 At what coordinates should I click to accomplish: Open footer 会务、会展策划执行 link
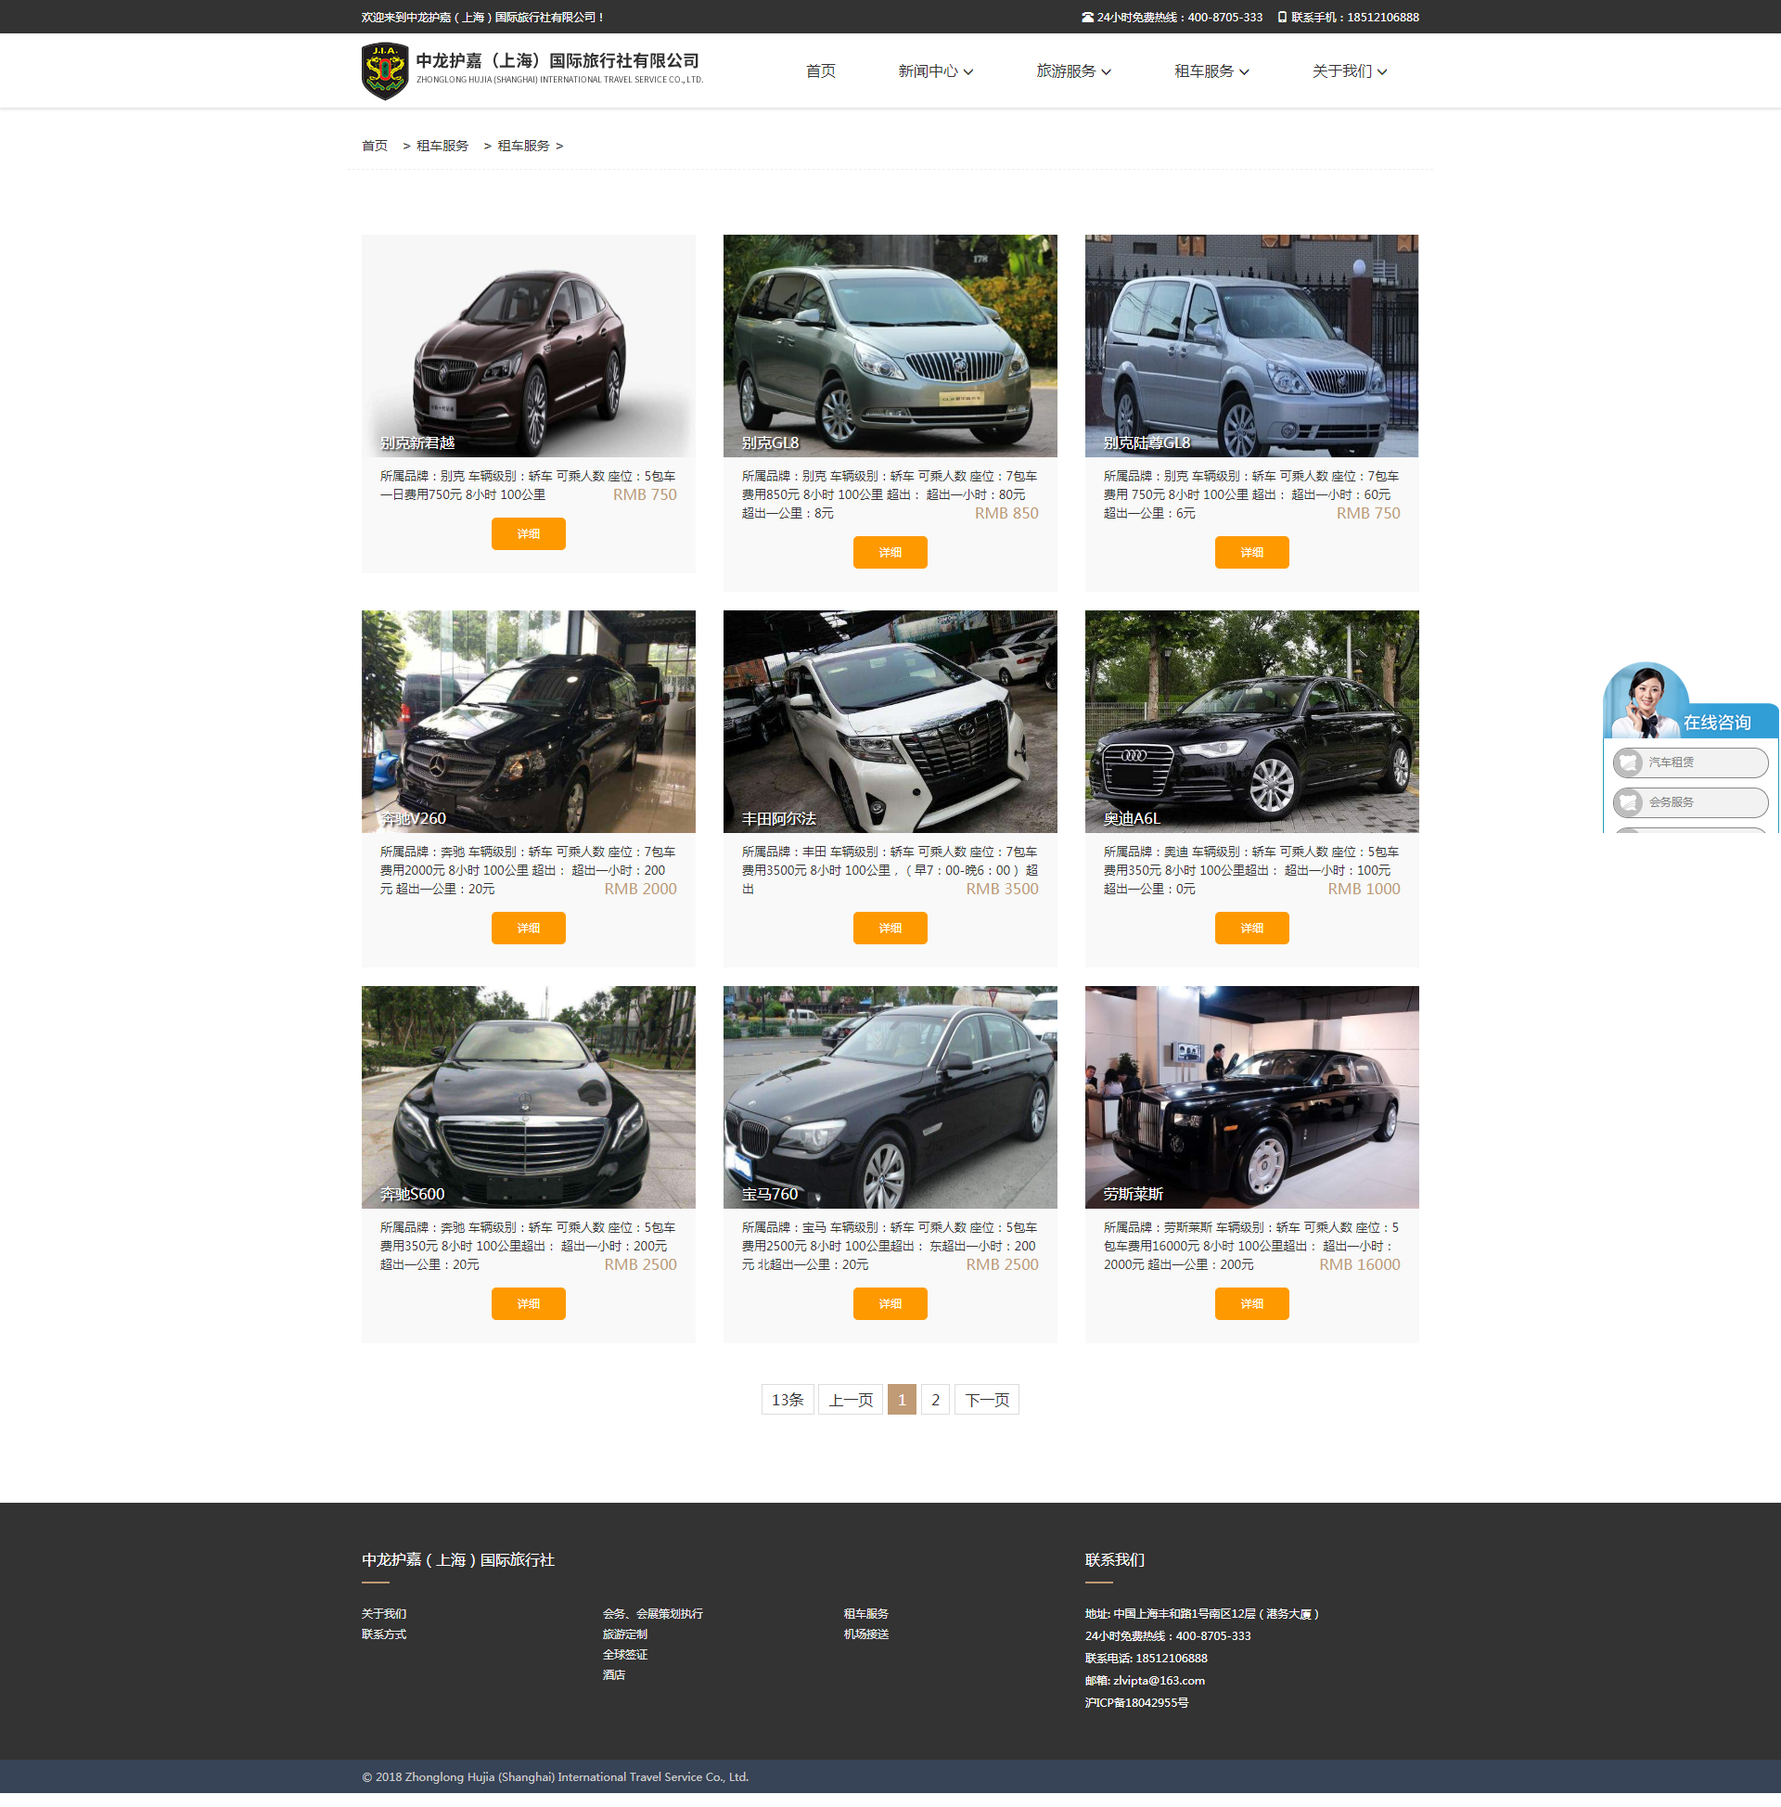(653, 1614)
